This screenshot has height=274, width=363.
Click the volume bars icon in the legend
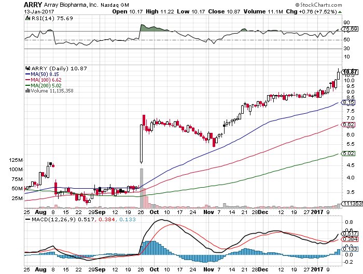(27, 90)
